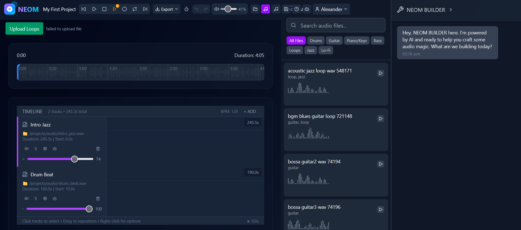Mute the Intro Jazz track
Image resolution: width=521 pixels, height=230 pixels.
[26, 149]
